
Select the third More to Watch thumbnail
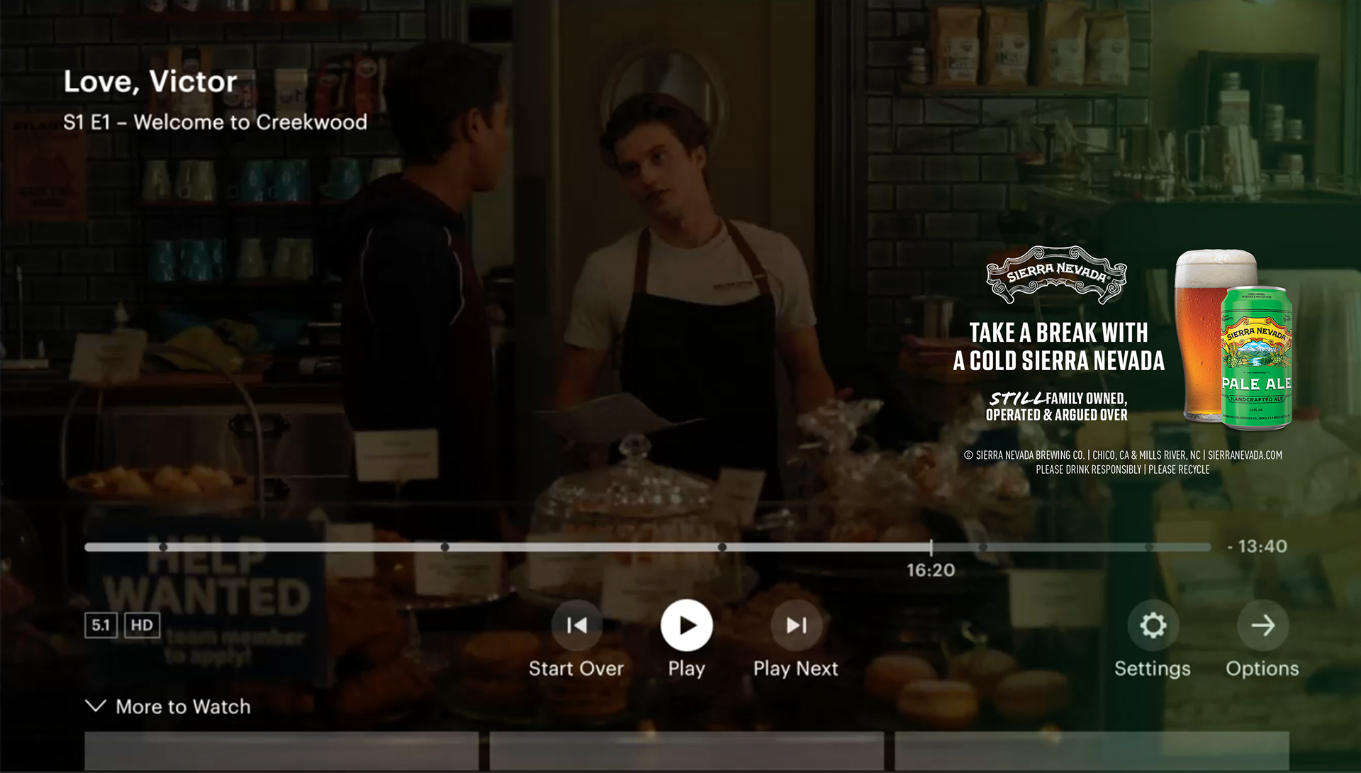point(1092,750)
